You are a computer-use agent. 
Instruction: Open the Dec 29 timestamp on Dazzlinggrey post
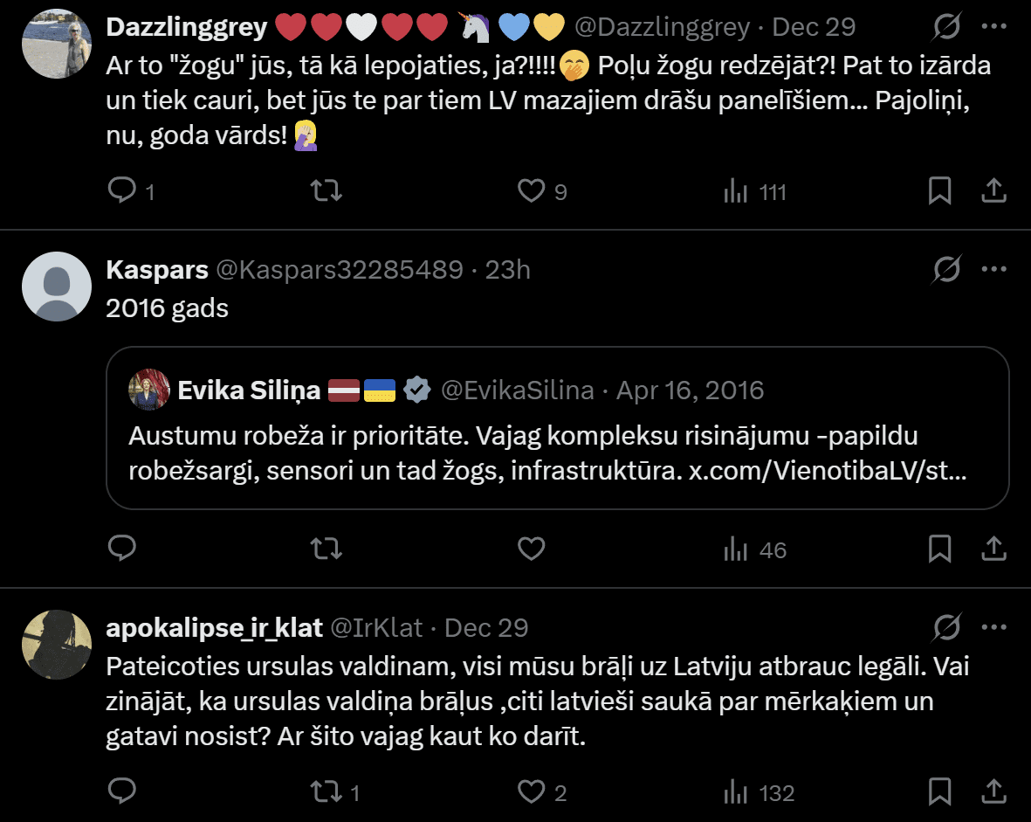(x=814, y=27)
